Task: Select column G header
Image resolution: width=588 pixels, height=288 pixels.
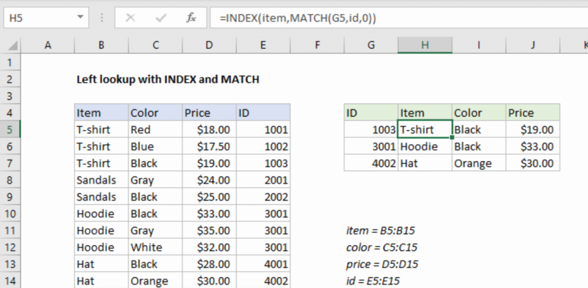Action: pos(371,45)
